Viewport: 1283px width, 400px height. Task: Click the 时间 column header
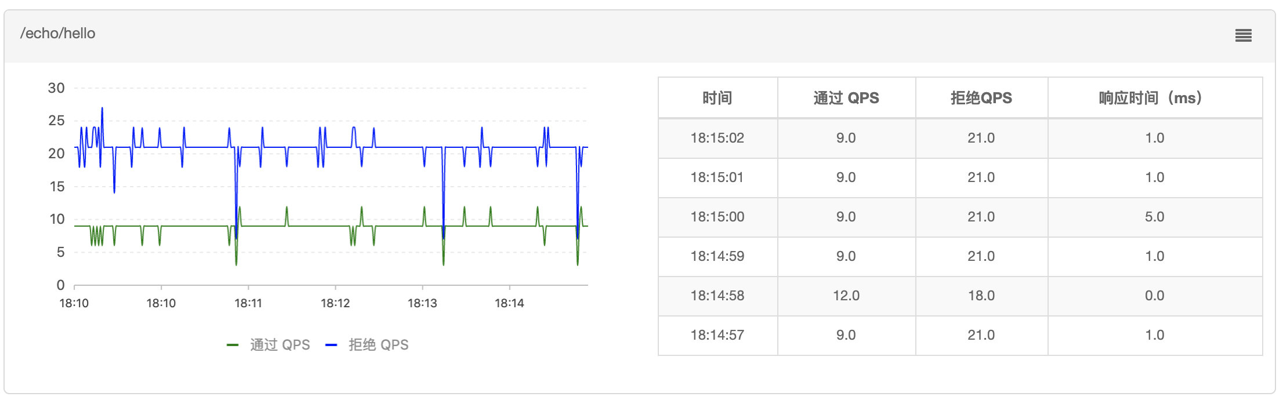tap(717, 98)
